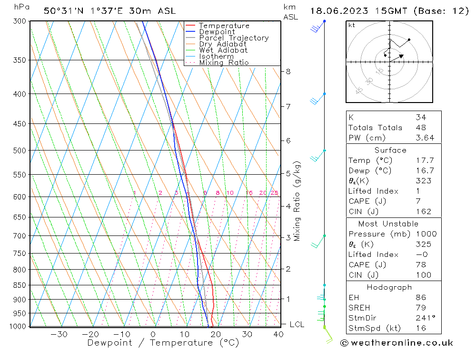This screenshot has width=476, height=348.
Task: Click the Dry Adiabat legend entry
Action: [216, 44]
